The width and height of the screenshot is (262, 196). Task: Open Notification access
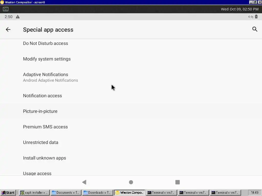click(x=131, y=96)
